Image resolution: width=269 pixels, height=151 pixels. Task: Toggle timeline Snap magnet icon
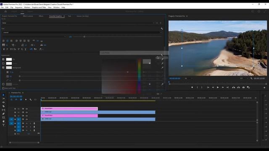[16, 100]
